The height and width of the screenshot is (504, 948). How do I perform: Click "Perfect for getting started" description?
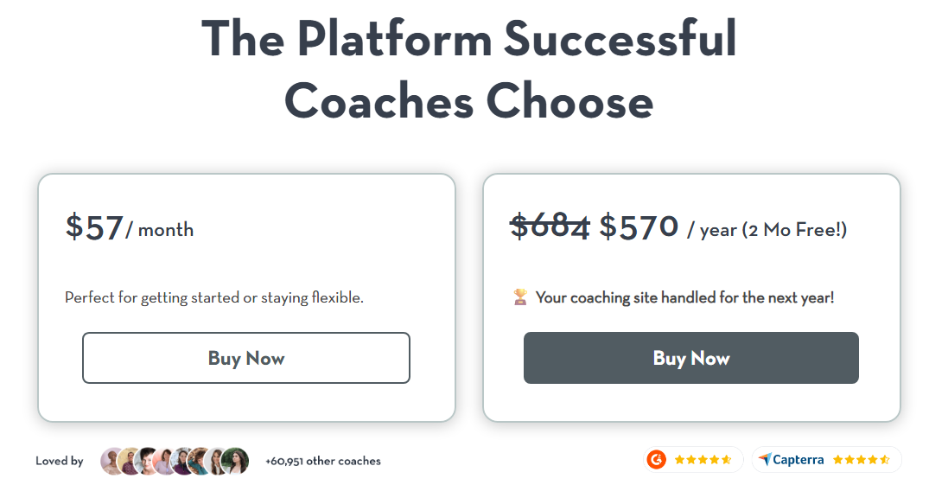tap(214, 297)
